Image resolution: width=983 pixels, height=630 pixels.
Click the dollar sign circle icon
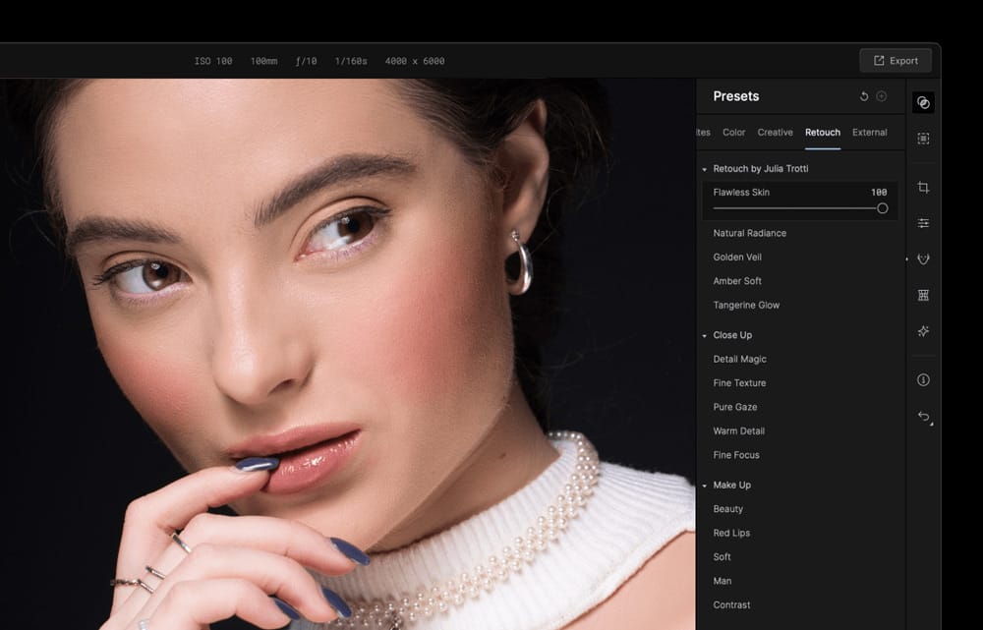pyautogui.click(x=923, y=380)
